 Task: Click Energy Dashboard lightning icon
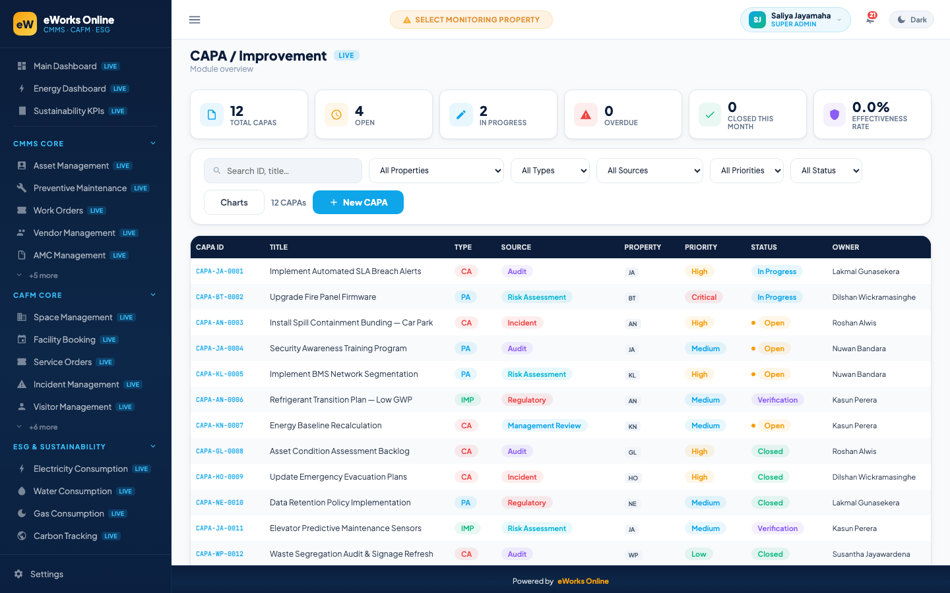(22, 88)
